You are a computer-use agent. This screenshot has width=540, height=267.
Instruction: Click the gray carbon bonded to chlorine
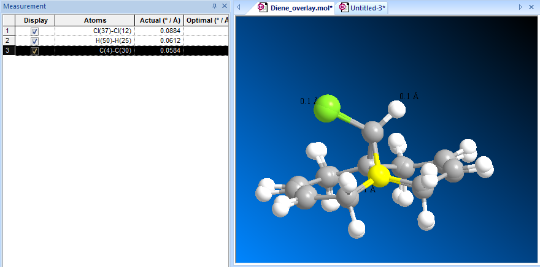(x=372, y=131)
